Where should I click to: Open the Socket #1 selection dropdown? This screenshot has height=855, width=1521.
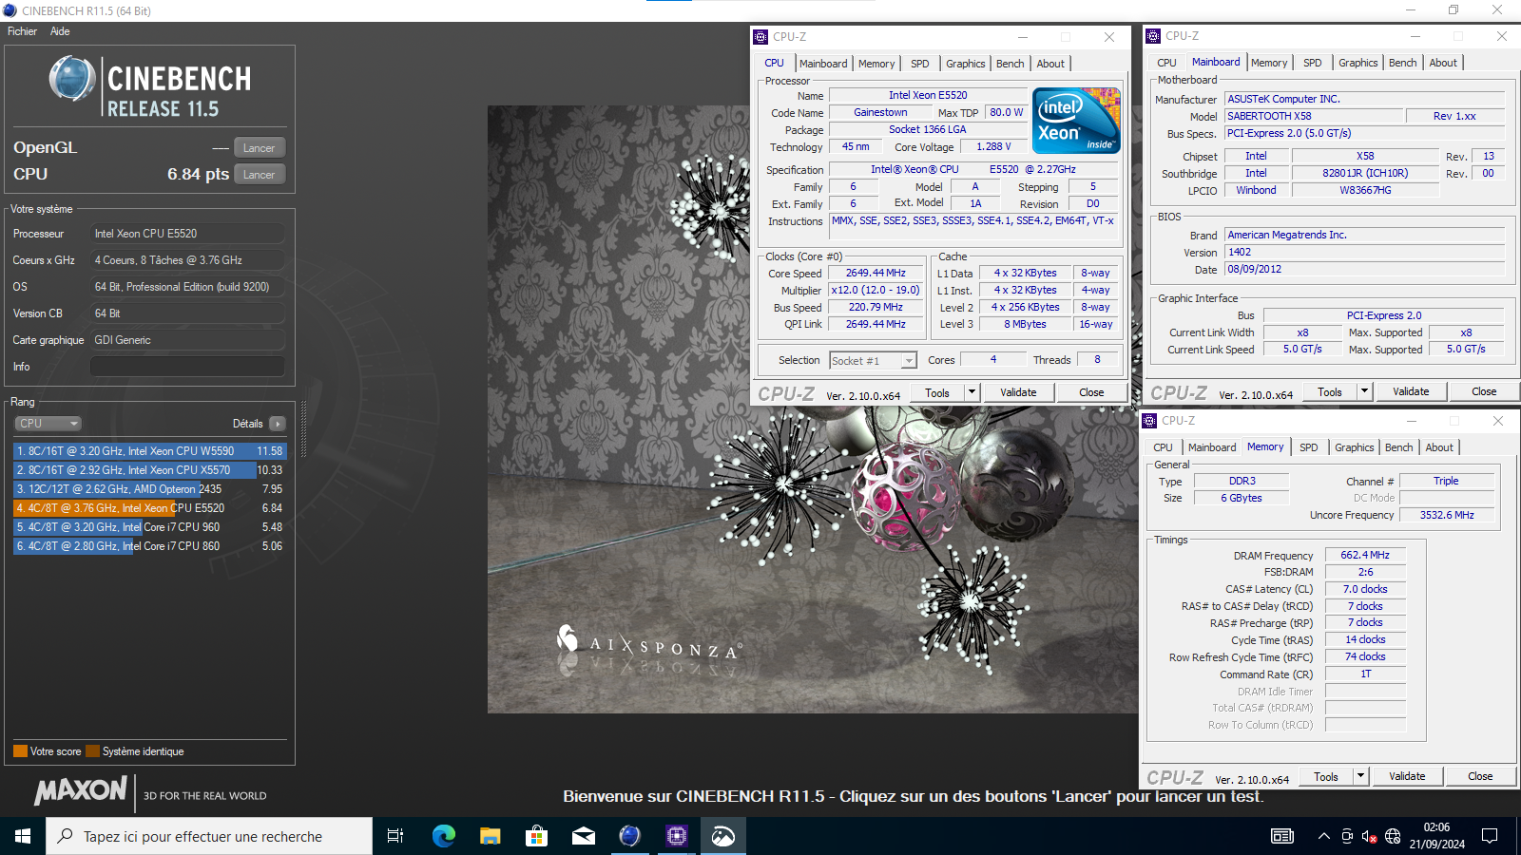pos(873,361)
